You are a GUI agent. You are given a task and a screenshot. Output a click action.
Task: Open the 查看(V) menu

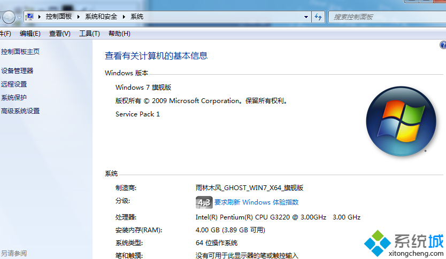pos(59,34)
